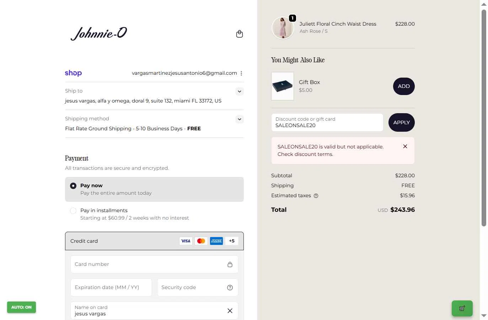Image resolution: width=488 pixels, height=320 pixels.
Task: Show the +5 additional card types
Action: coord(232,241)
